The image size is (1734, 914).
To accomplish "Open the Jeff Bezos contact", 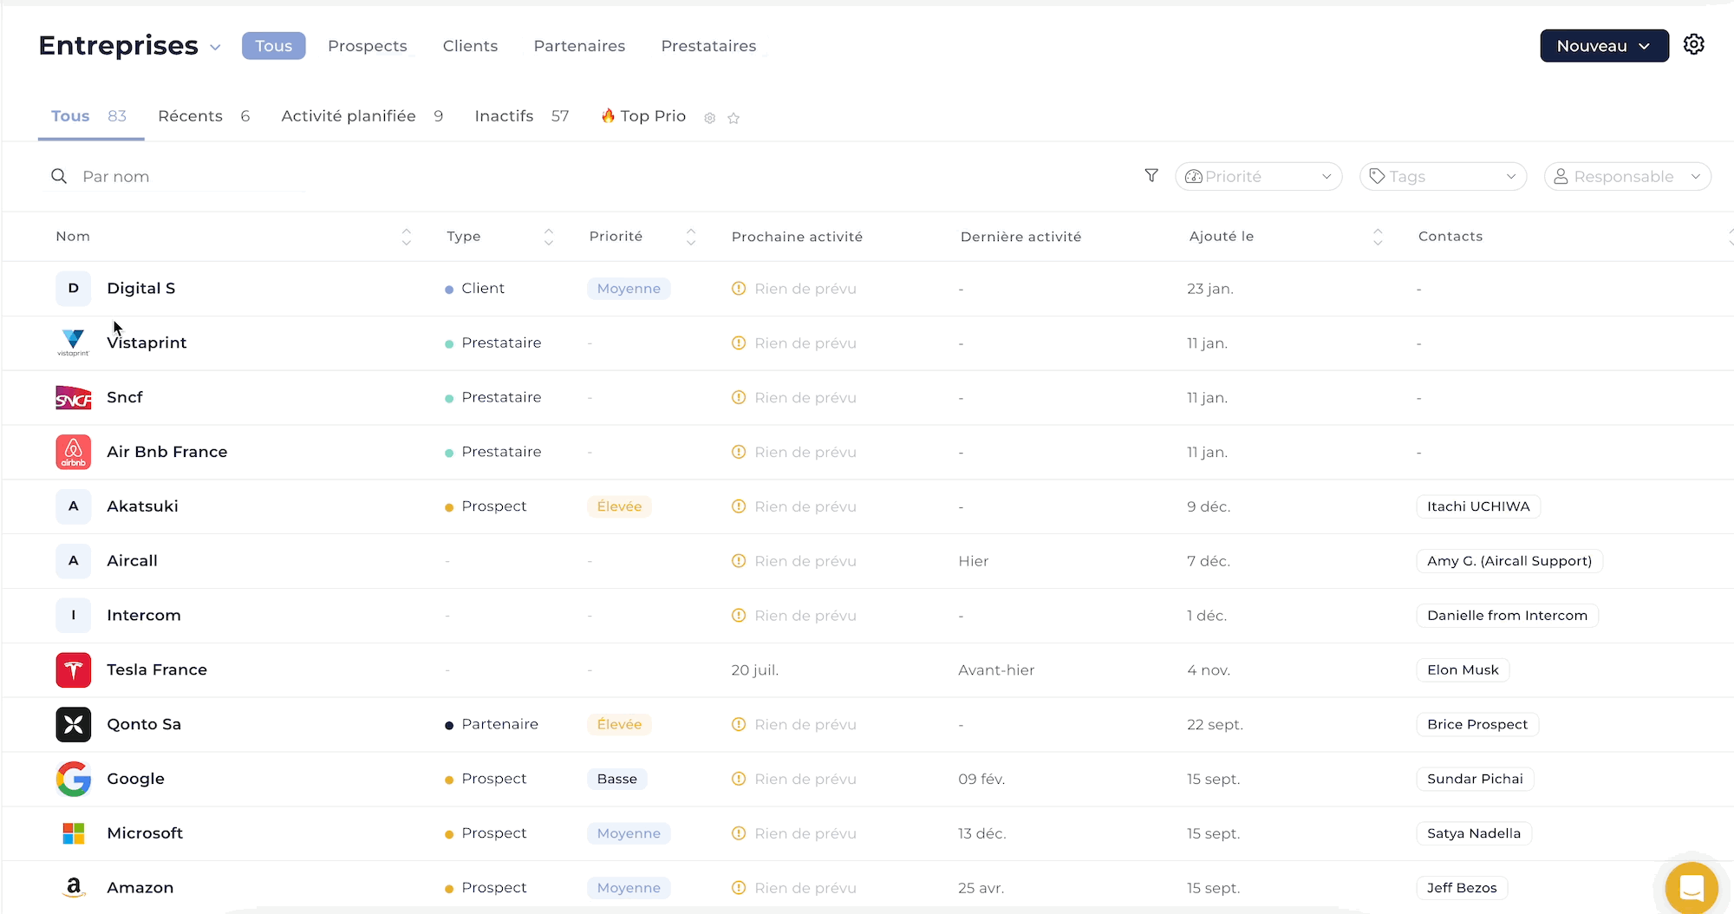I will pos(1462,887).
